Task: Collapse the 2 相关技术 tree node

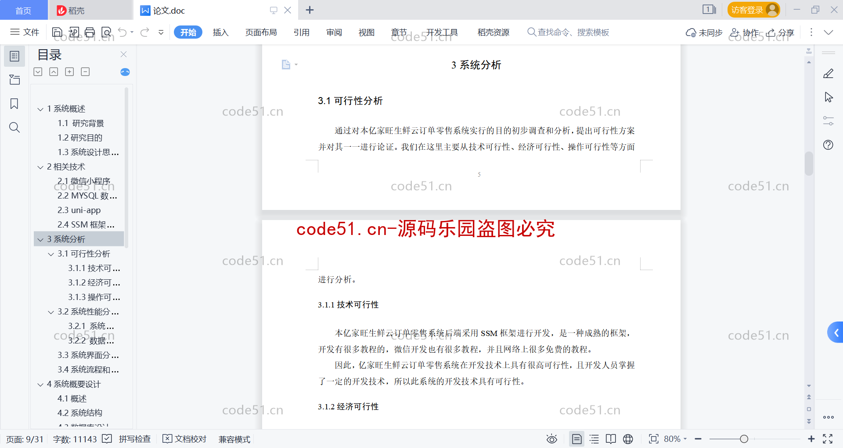Action: tap(40, 167)
